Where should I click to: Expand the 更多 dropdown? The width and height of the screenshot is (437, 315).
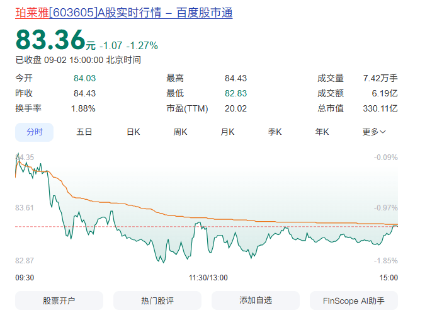(374, 132)
